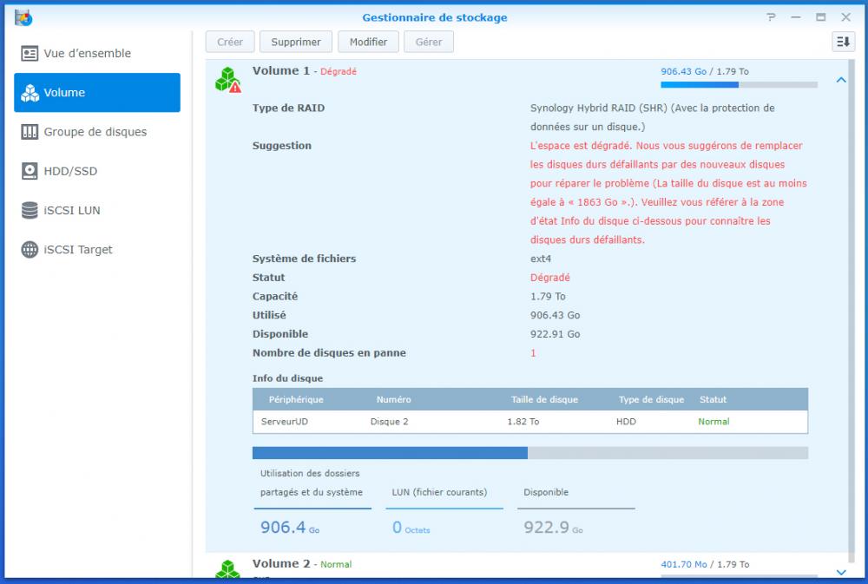Click the HDD/SSD drive icon

30,171
